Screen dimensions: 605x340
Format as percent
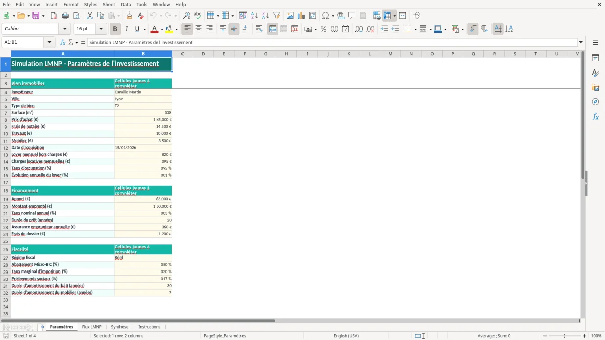[323, 29]
